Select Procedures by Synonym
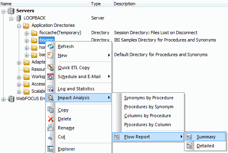 click(x=148, y=107)
